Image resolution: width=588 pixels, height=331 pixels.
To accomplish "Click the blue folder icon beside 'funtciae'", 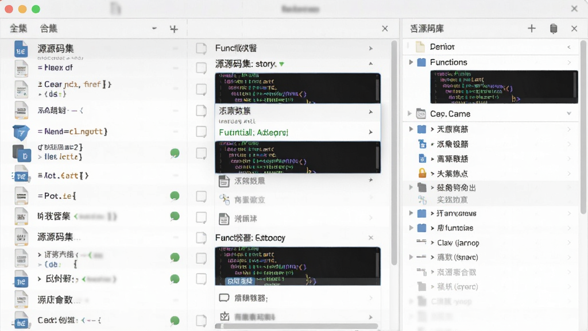I will tap(421, 228).
